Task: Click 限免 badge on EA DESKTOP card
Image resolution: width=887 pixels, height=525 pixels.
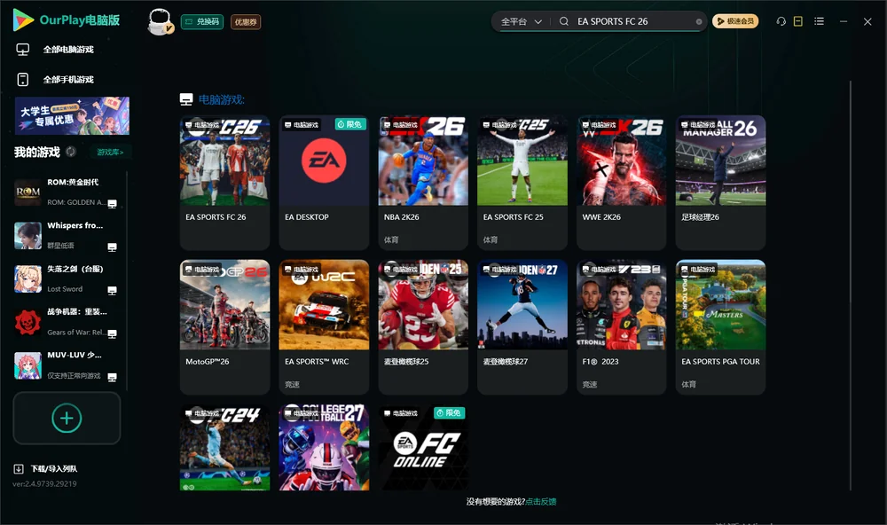Action: [x=350, y=124]
